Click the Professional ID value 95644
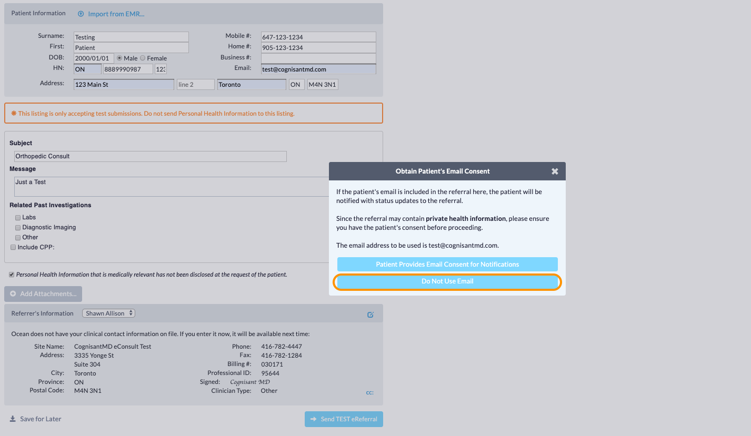Viewport: 751px width, 436px height. (x=270, y=373)
